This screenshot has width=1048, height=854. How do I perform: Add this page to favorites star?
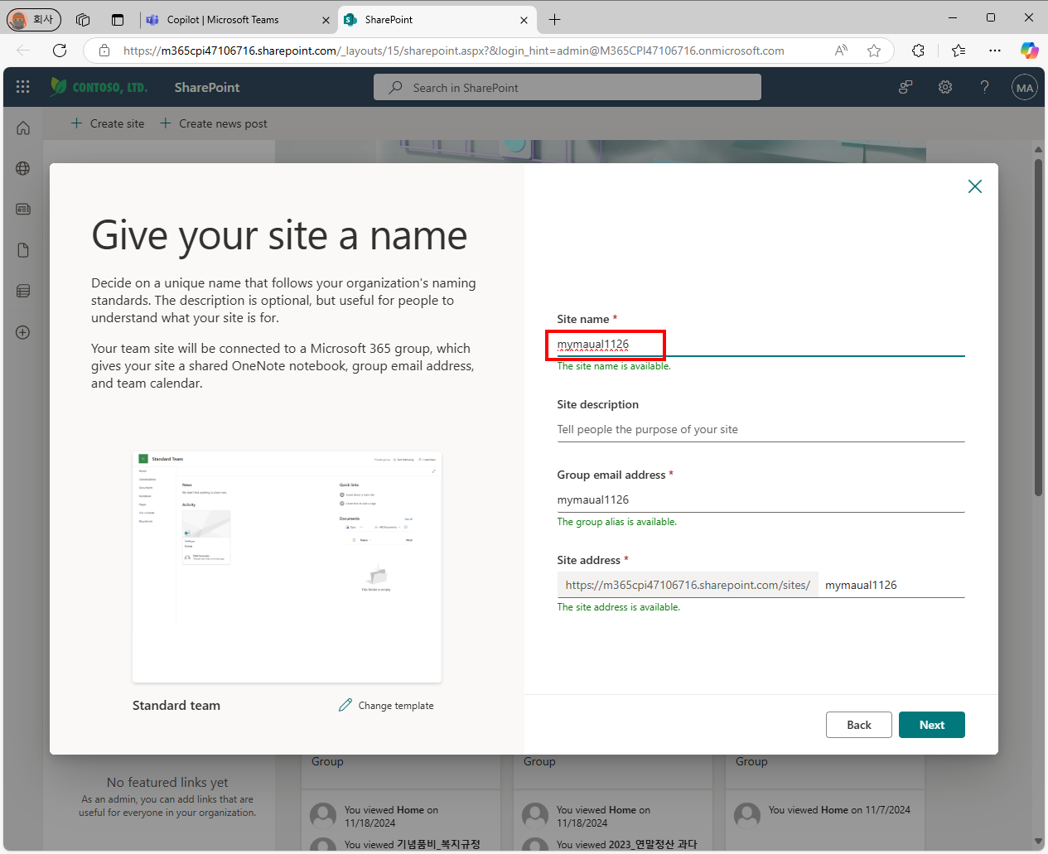click(874, 51)
